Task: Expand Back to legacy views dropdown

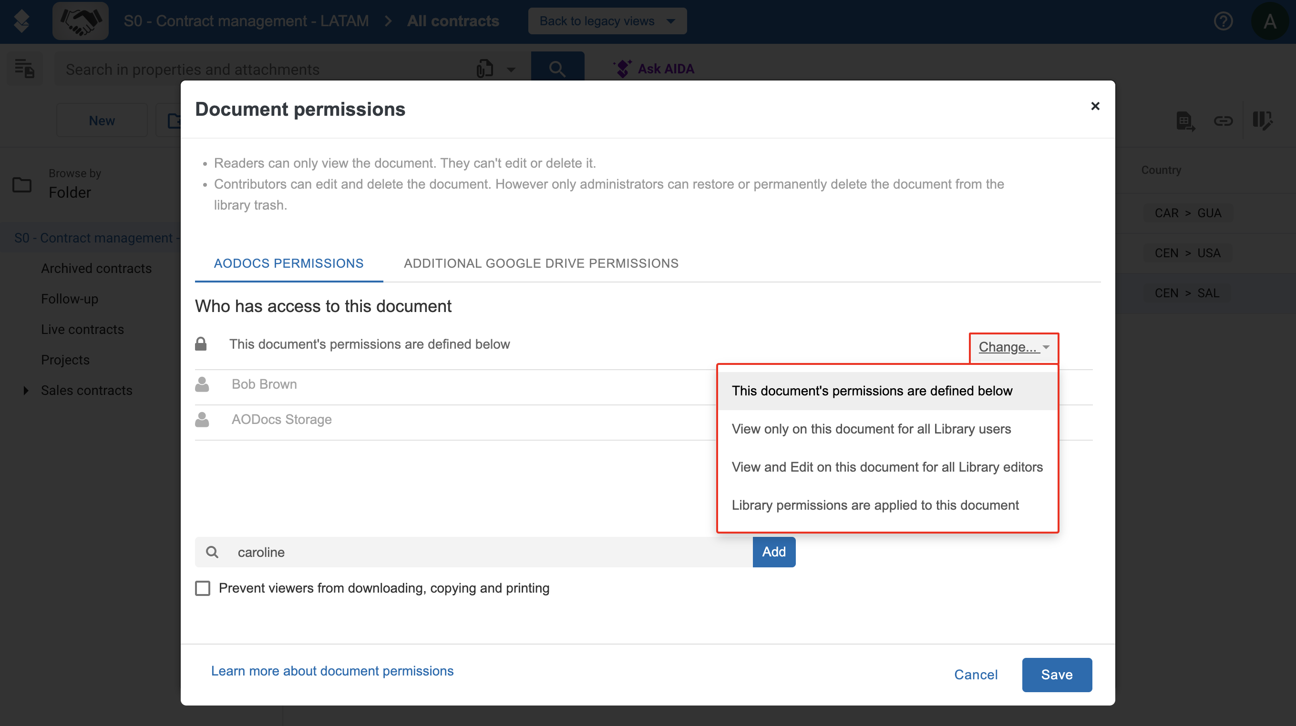Action: (607, 21)
